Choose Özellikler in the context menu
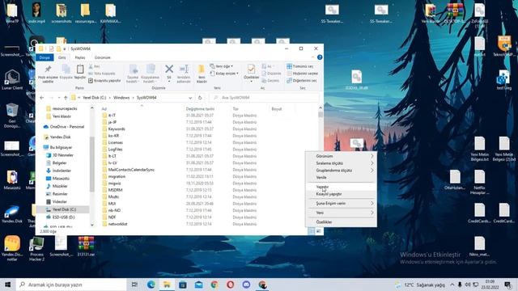 coord(342,222)
